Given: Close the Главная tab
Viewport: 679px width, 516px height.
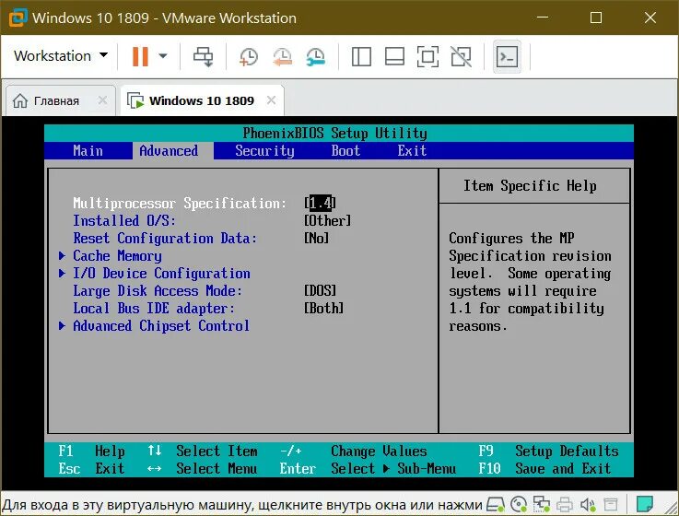Looking at the screenshot, I should [102, 100].
